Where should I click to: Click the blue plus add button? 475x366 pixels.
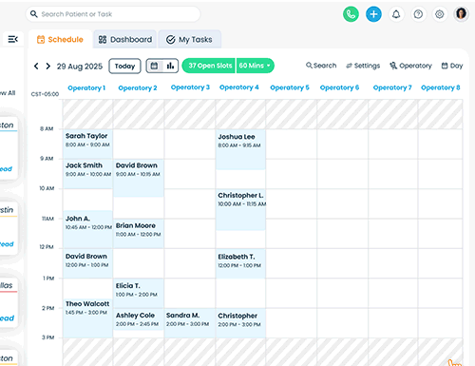373,14
